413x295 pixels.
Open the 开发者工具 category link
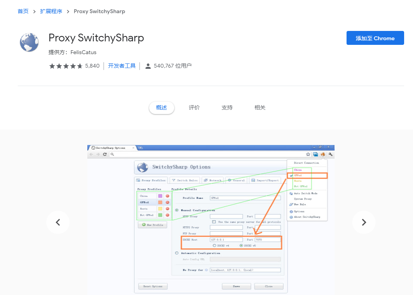point(122,66)
